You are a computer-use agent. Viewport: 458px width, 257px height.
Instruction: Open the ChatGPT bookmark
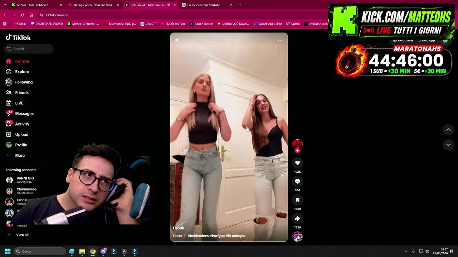pyautogui.click(x=148, y=24)
